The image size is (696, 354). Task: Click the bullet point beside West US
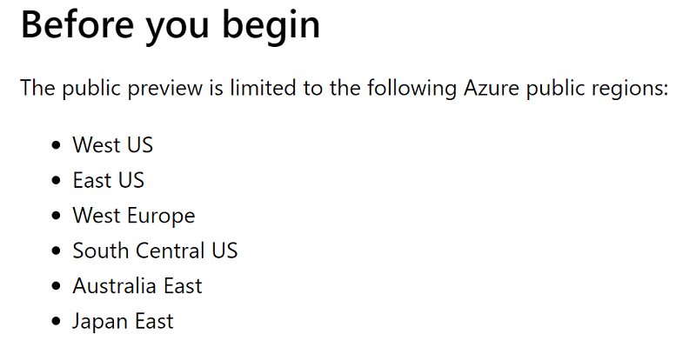coord(56,145)
